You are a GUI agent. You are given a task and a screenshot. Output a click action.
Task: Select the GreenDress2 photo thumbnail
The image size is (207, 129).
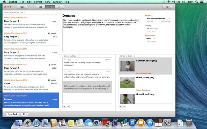127,99
